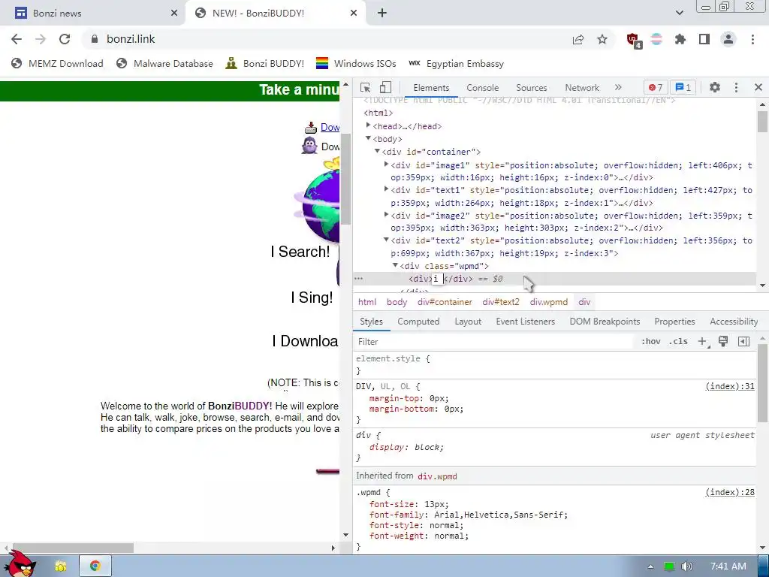Screen dimensions: 769x577
Task: Open DevTools settings gear
Action: [x=715, y=87]
